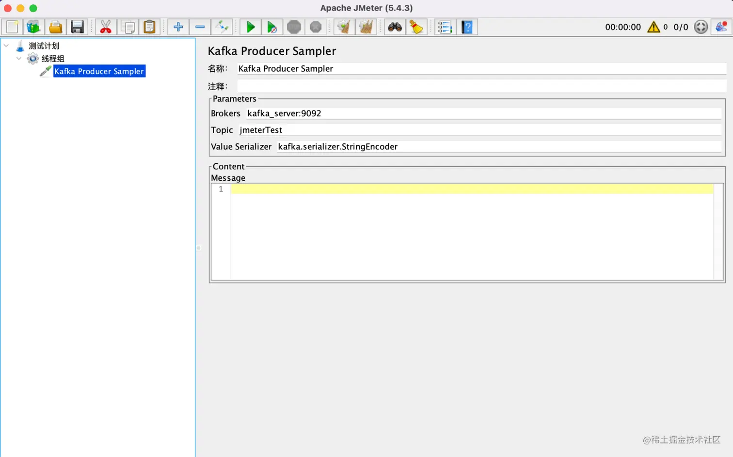This screenshot has width=733, height=457.
Task: Collapse the 测试计划 tree node arrow
Action: tap(6, 46)
